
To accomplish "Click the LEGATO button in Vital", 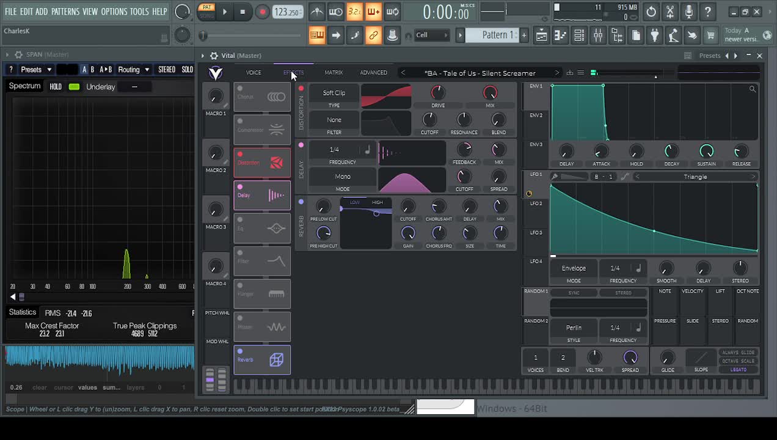I will click(x=739, y=370).
